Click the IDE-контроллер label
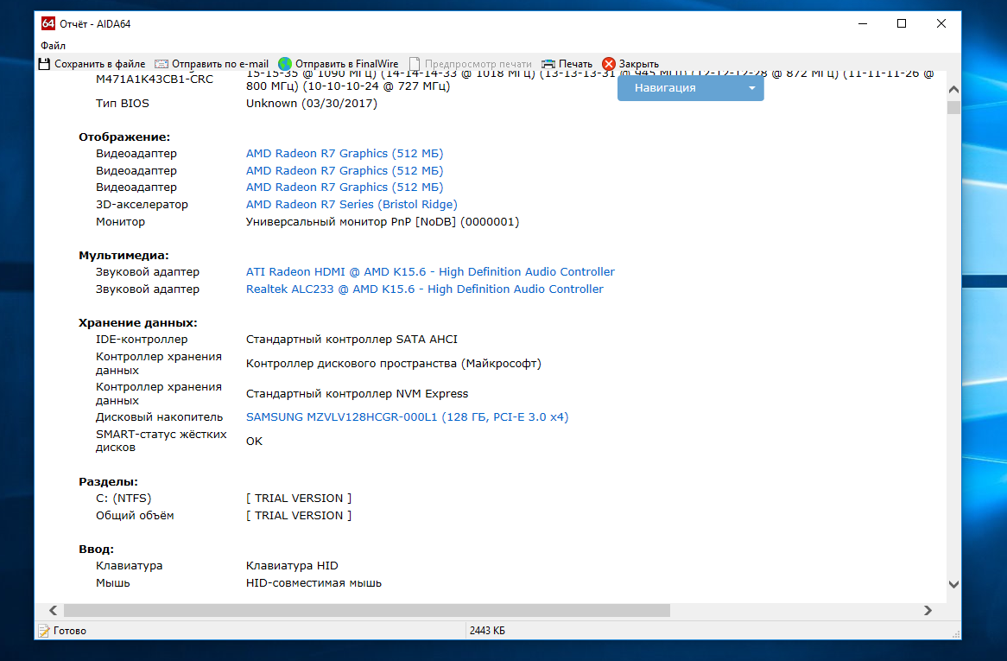Screen dimensions: 1007x661 click(142, 340)
